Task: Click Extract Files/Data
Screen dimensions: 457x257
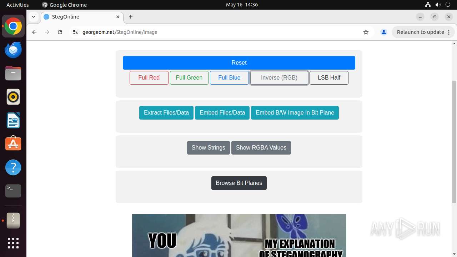Action: click(166, 113)
